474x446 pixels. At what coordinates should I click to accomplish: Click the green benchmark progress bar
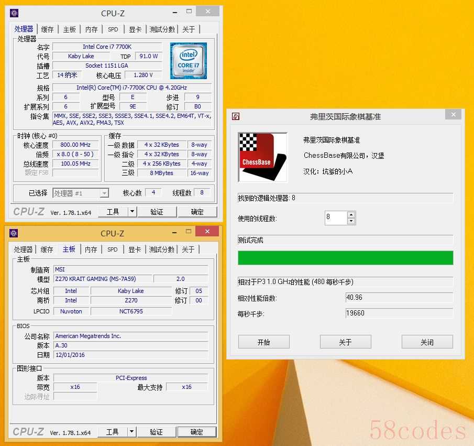coord(345,258)
